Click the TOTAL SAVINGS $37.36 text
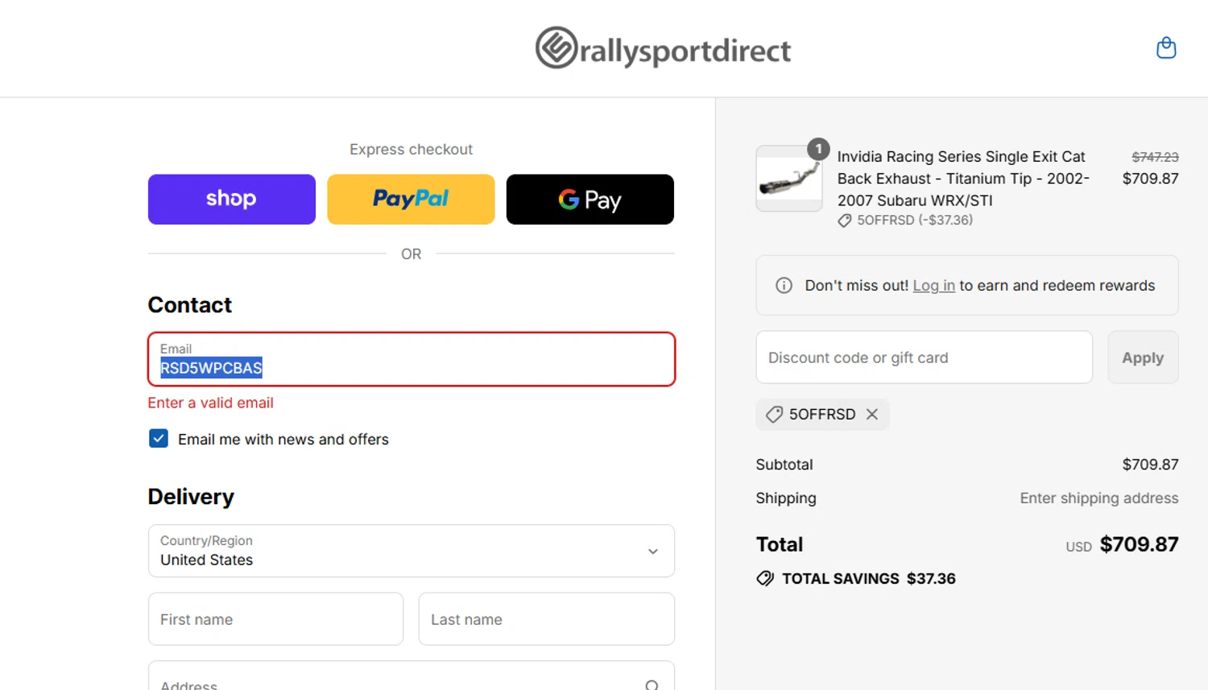The image size is (1208, 690). point(868,578)
